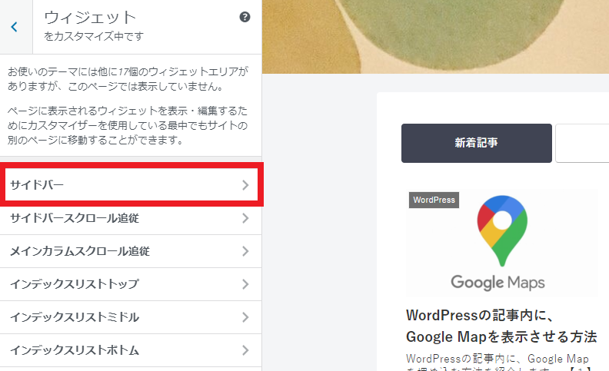609x371 pixels.
Task: Select the 新着記事 tab button
Action: pyautogui.click(x=477, y=143)
